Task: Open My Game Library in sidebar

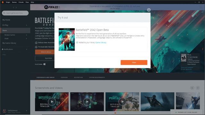Action: [x=9, y=43]
